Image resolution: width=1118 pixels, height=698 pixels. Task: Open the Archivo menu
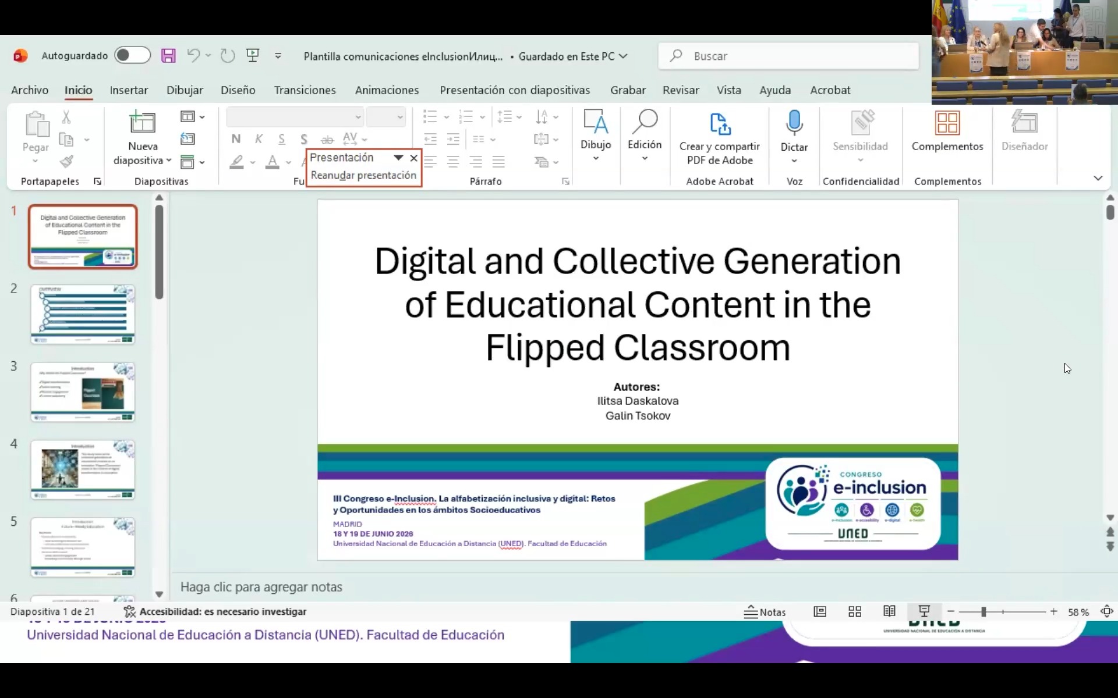pyautogui.click(x=30, y=90)
